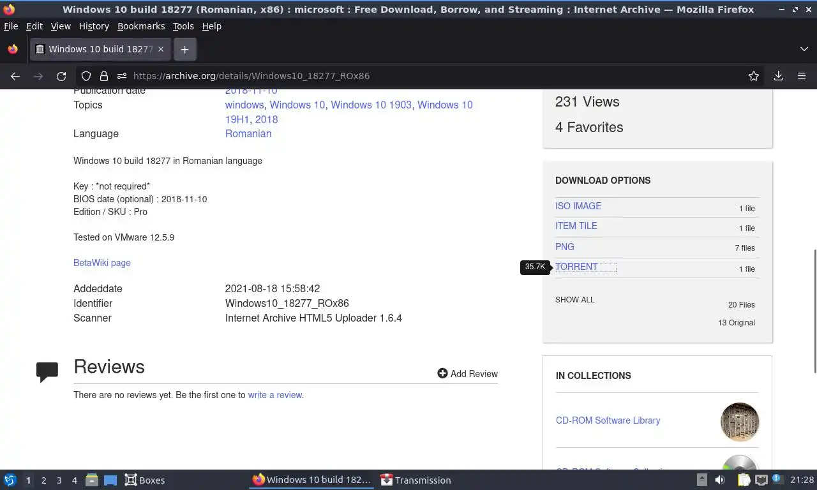The width and height of the screenshot is (817, 490).
Task: Open the Firefox downloads panel
Action: click(x=778, y=76)
